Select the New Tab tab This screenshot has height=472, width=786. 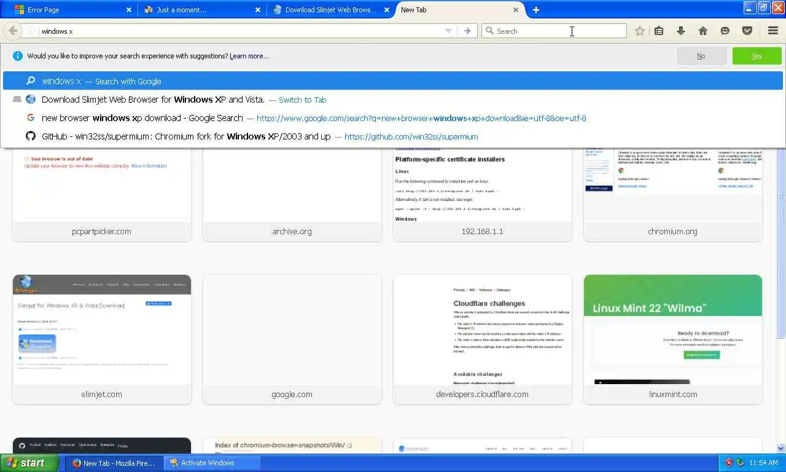pyautogui.click(x=457, y=10)
